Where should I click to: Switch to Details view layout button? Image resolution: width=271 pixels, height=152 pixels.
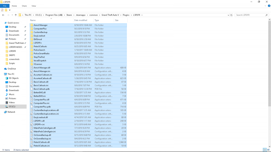pos(264,150)
